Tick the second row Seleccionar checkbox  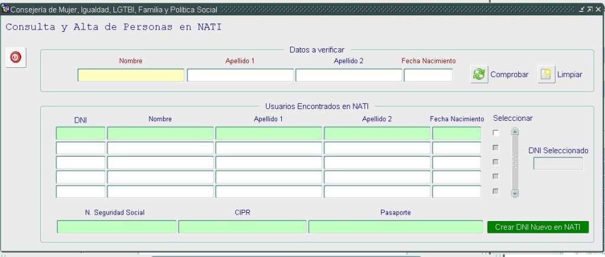tap(496, 147)
